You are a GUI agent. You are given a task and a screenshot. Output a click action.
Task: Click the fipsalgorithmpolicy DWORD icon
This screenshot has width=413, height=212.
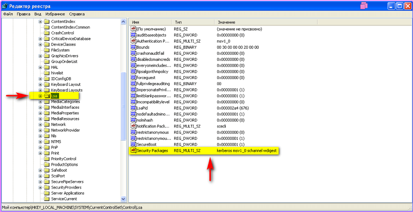coord(133,72)
